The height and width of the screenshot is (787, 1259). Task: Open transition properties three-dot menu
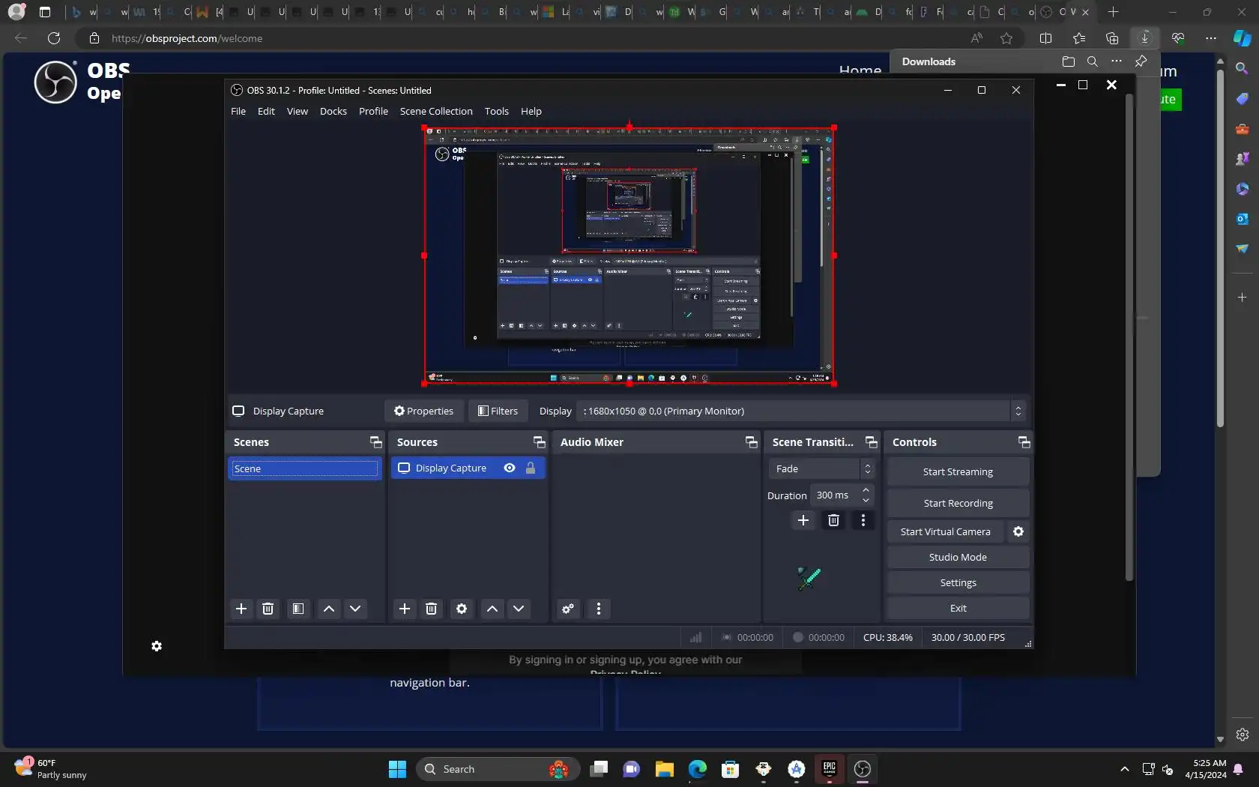[x=863, y=520]
